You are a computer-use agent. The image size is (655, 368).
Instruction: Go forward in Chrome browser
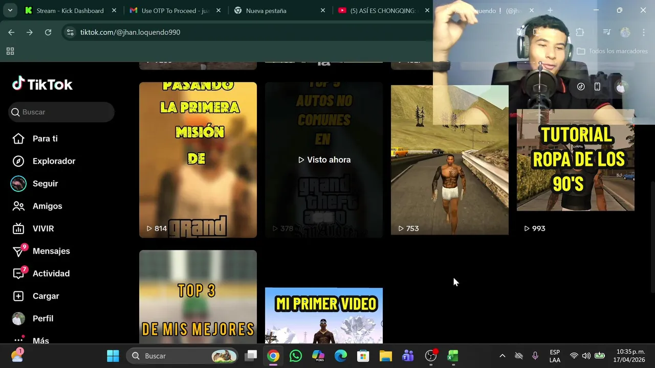(30, 32)
